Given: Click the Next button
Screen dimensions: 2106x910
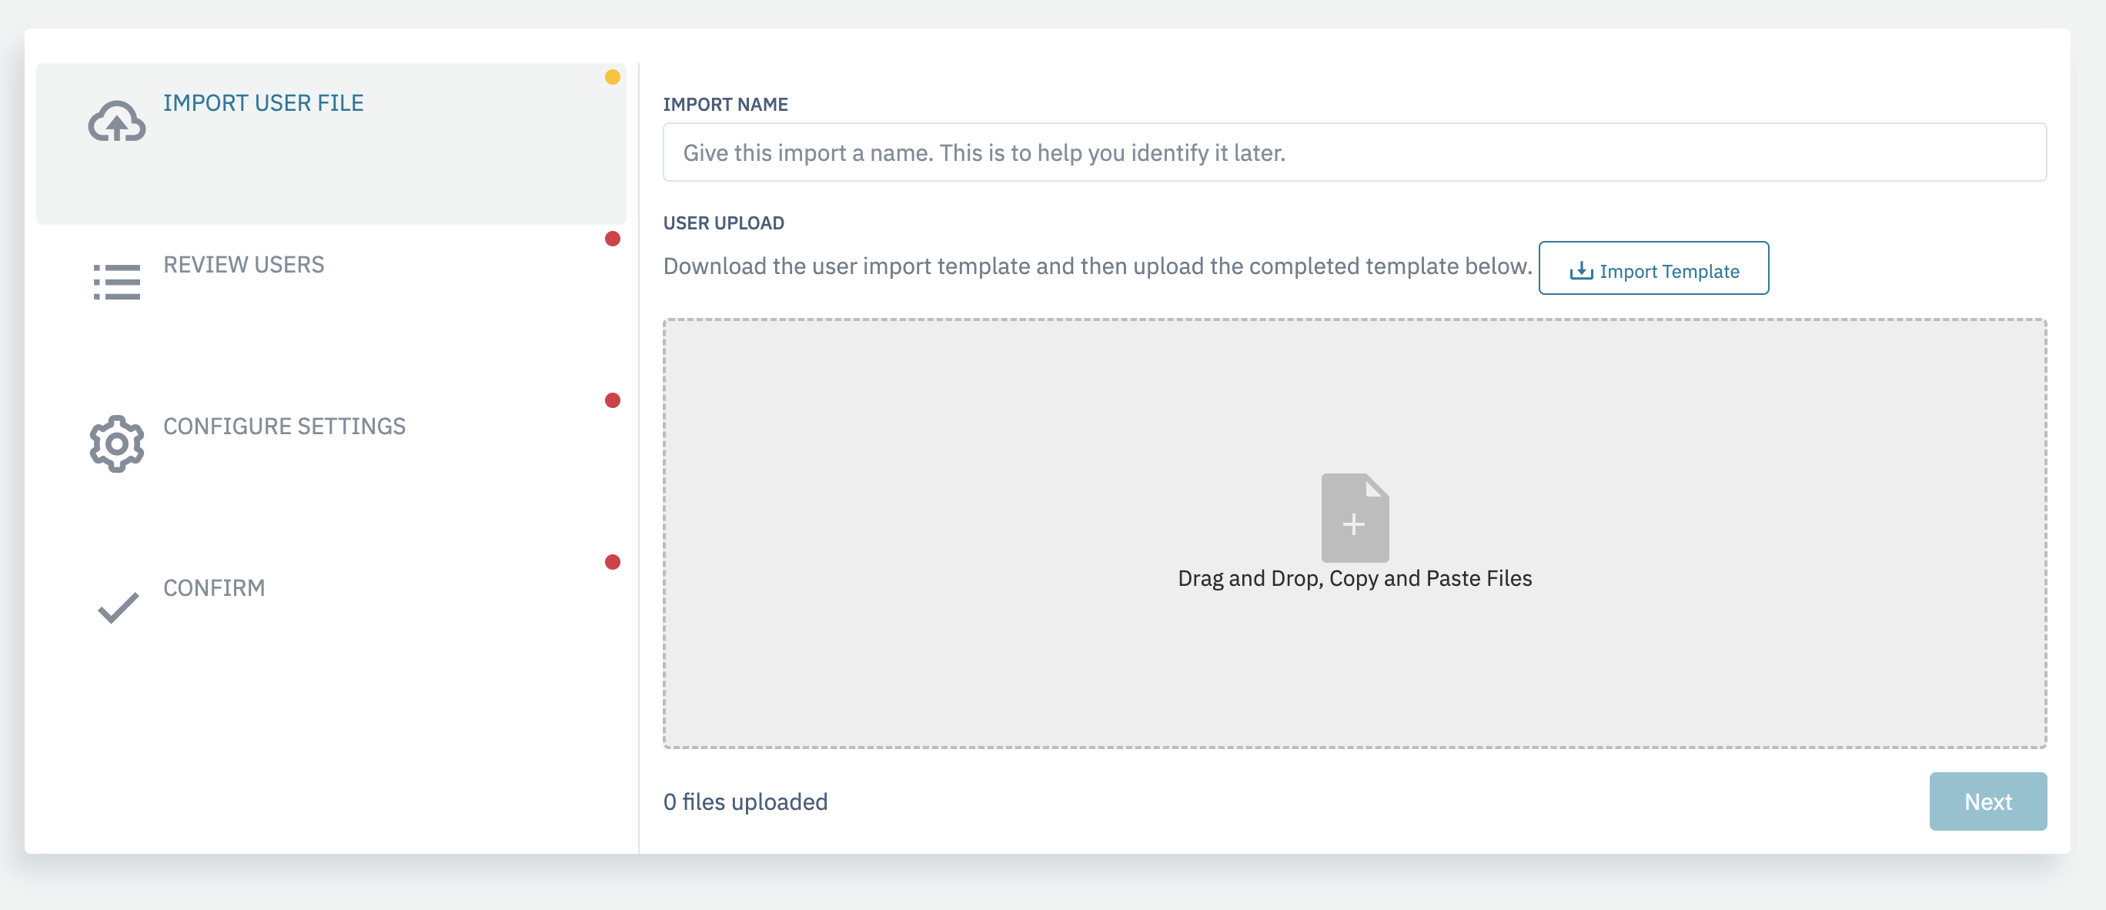Looking at the screenshot, I should click(1987, 801).
